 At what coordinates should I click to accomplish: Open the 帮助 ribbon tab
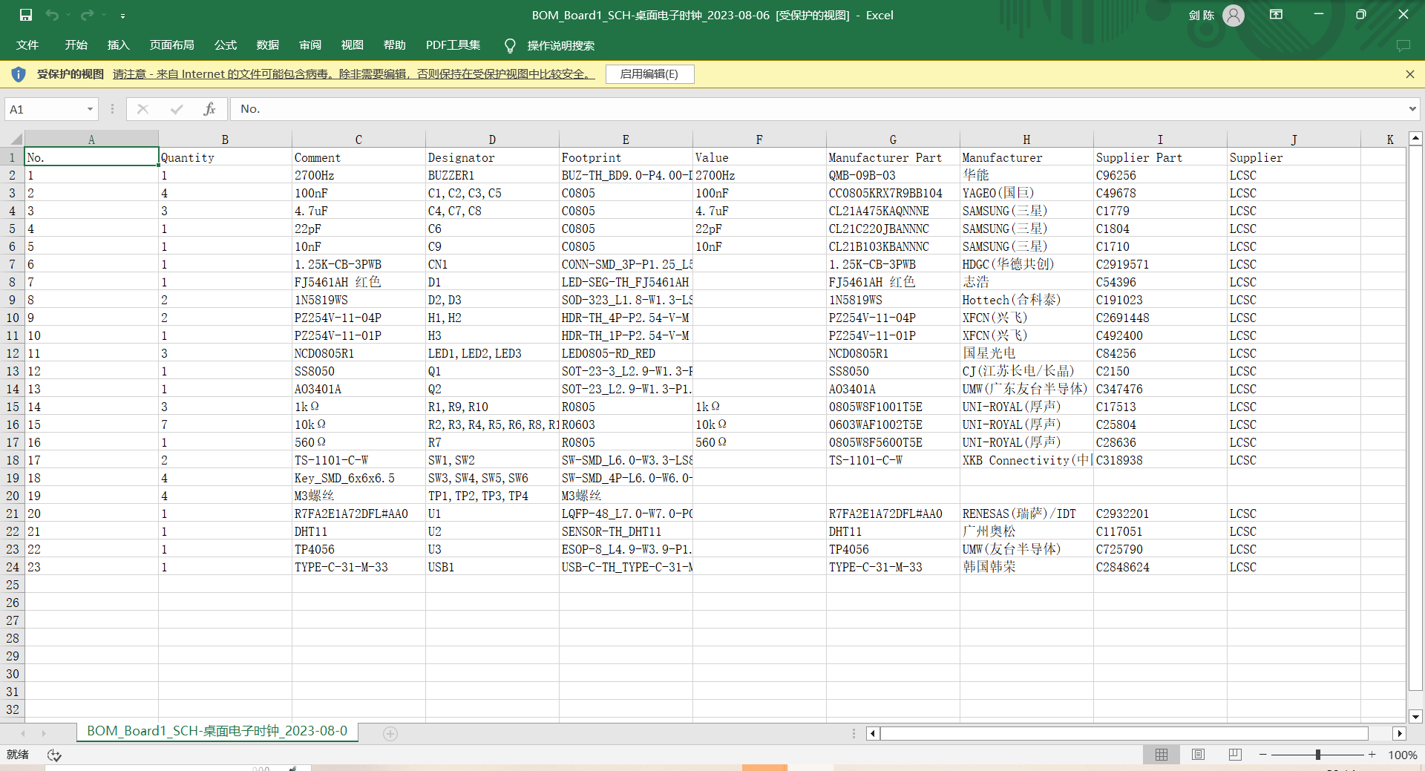(x=395, y=45)
